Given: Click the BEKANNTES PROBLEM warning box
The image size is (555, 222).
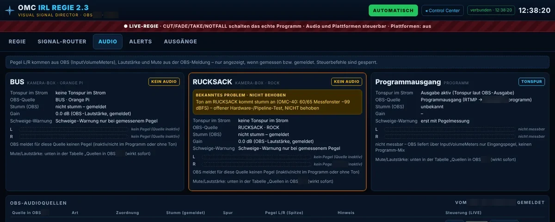Looking at the screenshot, I should (277, 102).
